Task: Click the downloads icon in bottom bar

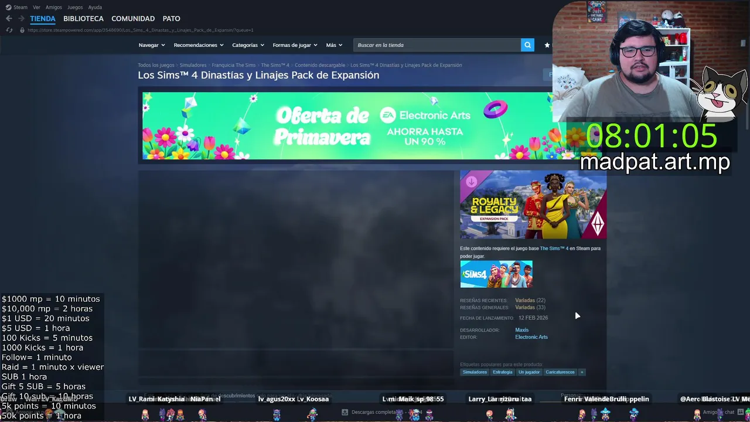Action: pyautogui.click(x=345, y=412)
